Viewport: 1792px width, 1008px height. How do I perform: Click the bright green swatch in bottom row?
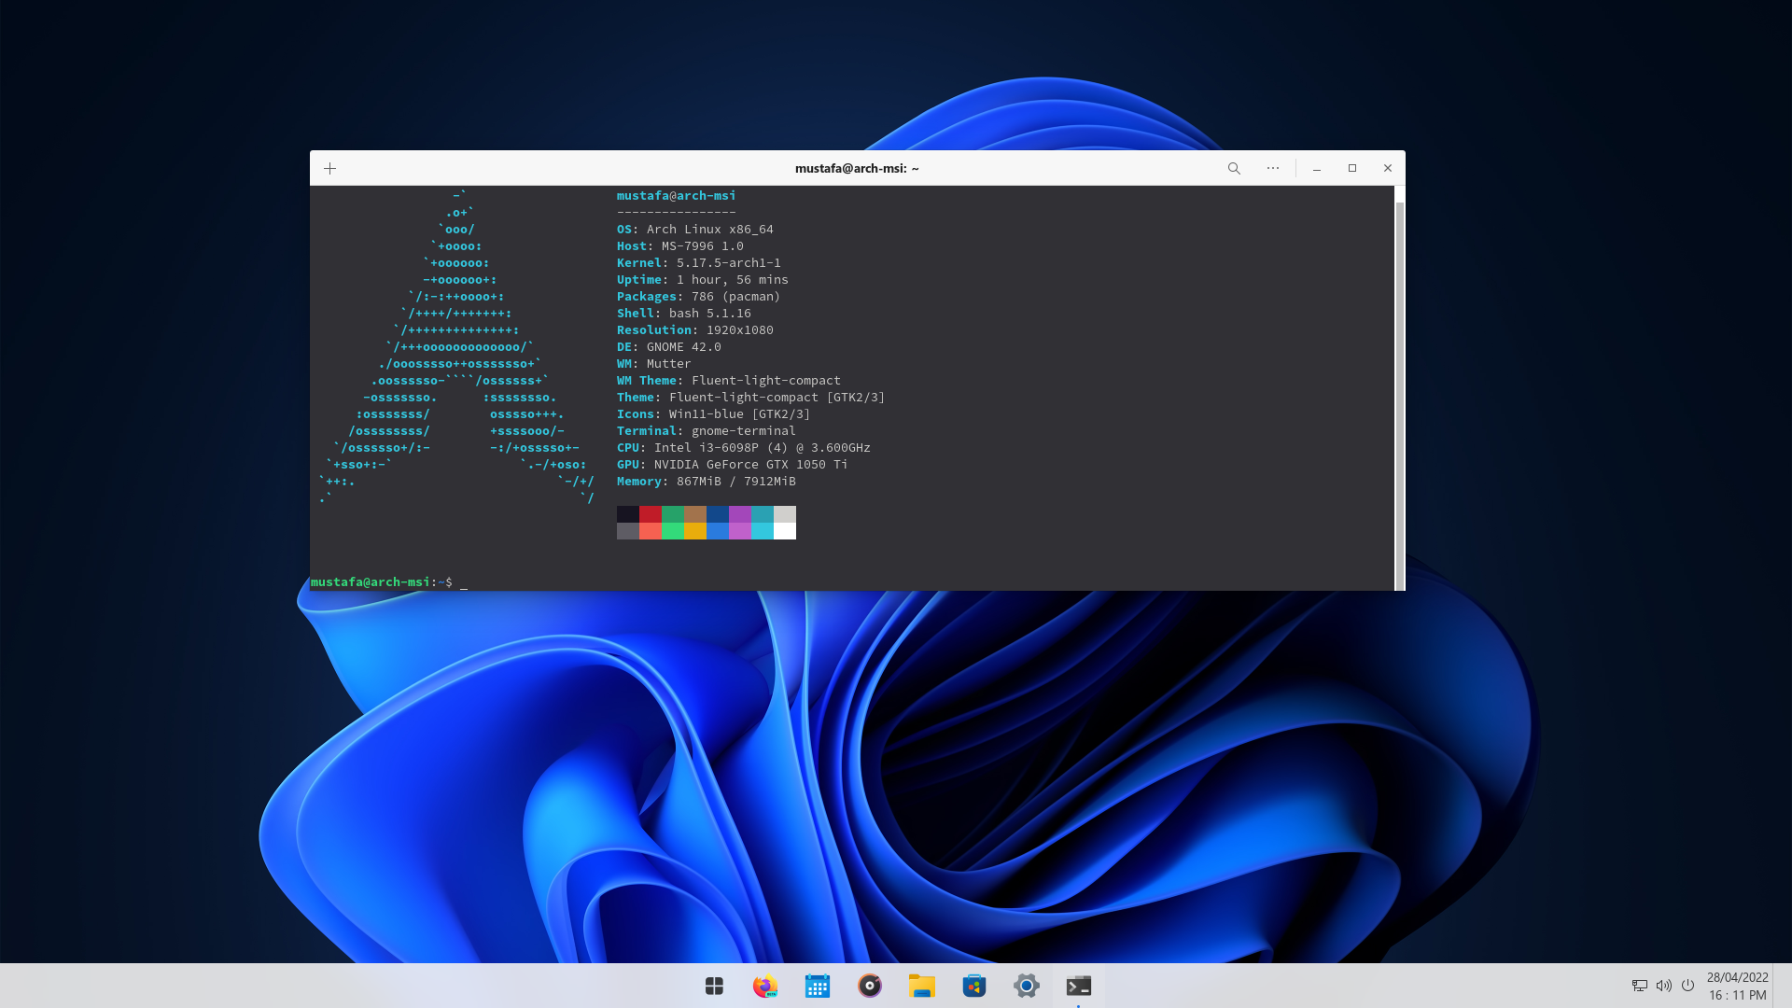point(673,531)
